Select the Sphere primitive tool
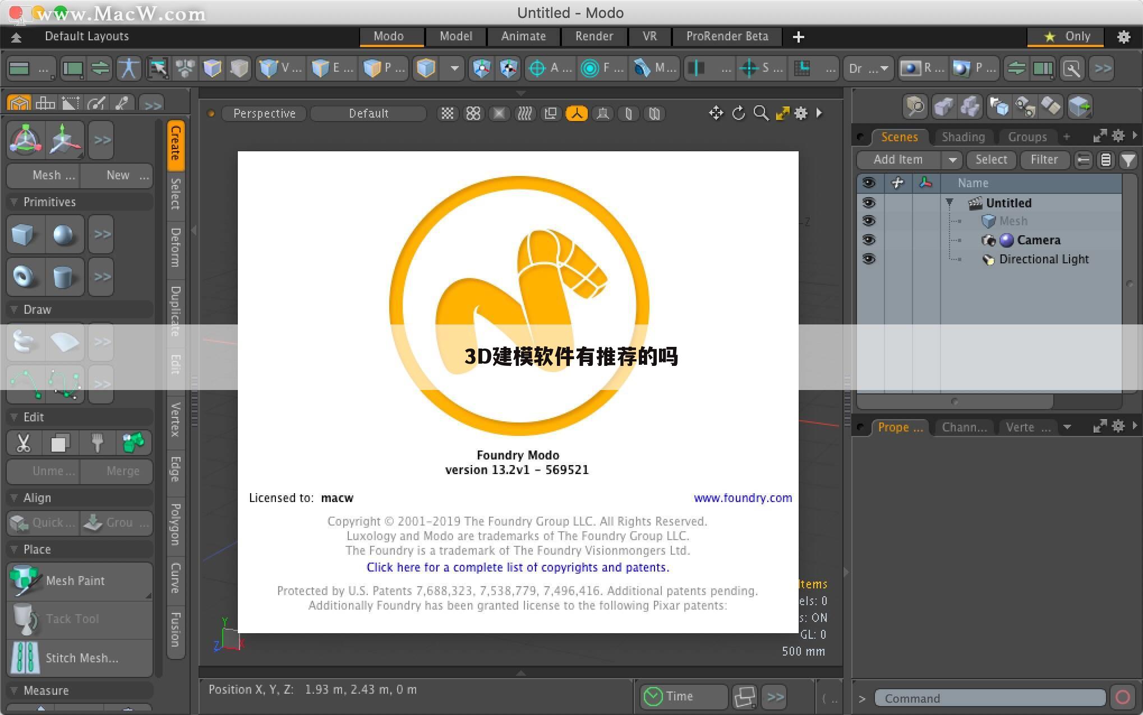Screen dimensions: 1143x715 pyautogui.click(x=63, y=234)
